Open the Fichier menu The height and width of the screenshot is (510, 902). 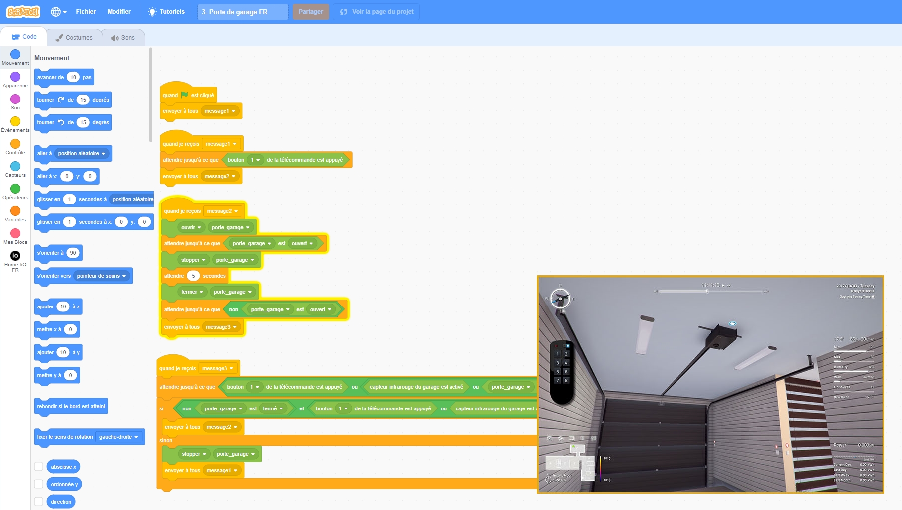pyautogui.click(x=86, y=12)
